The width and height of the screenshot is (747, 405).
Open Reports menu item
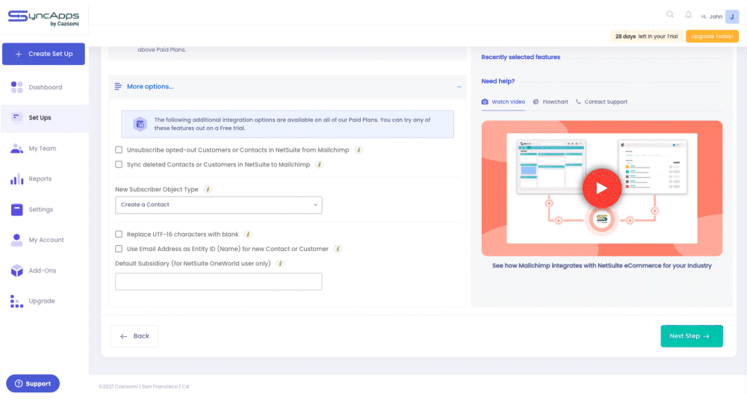coord(44,179)
